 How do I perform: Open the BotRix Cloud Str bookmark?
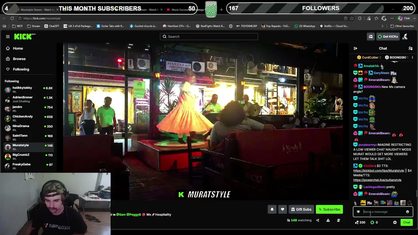334,26
